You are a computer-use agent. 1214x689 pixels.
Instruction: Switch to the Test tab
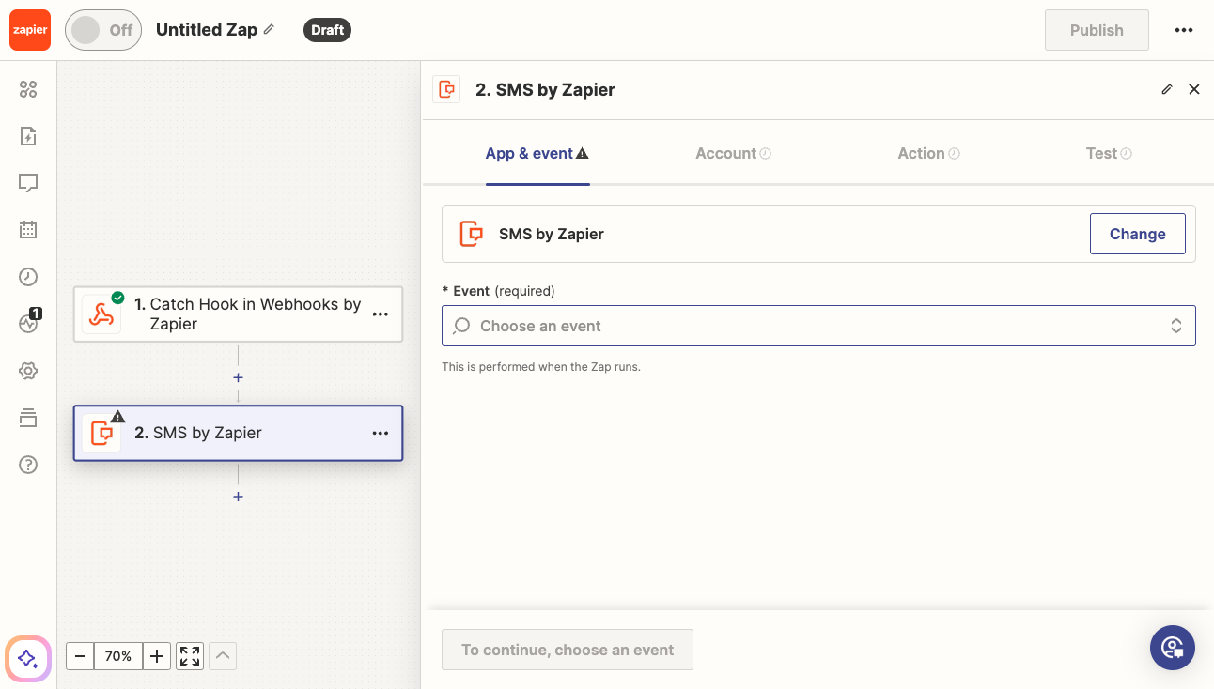coord(1109,153)
